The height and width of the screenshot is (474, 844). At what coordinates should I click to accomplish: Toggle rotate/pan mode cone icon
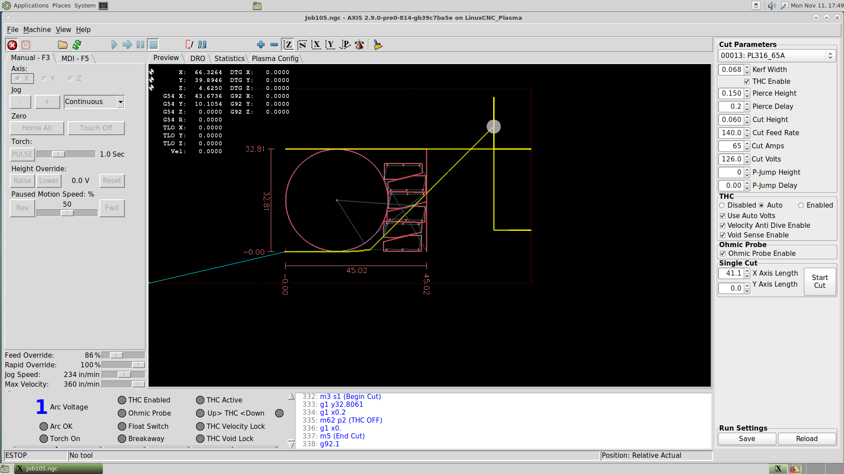point(359,45)
